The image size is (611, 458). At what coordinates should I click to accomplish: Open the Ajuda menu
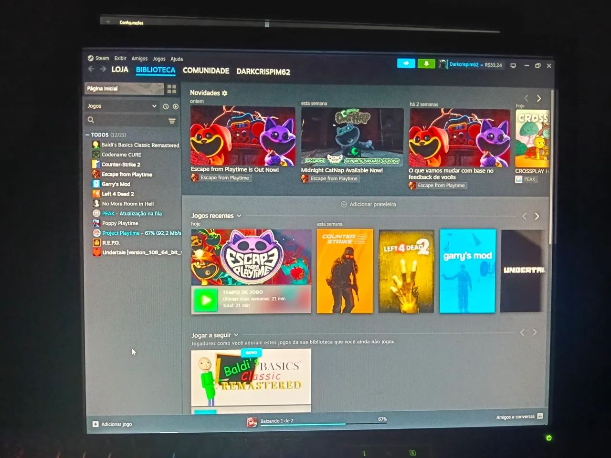tap(177, 59)
